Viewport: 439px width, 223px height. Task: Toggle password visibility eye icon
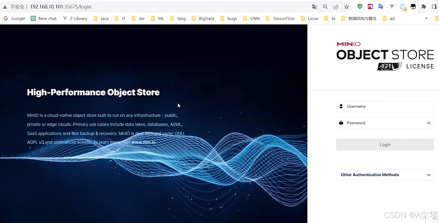click(429, 123)
